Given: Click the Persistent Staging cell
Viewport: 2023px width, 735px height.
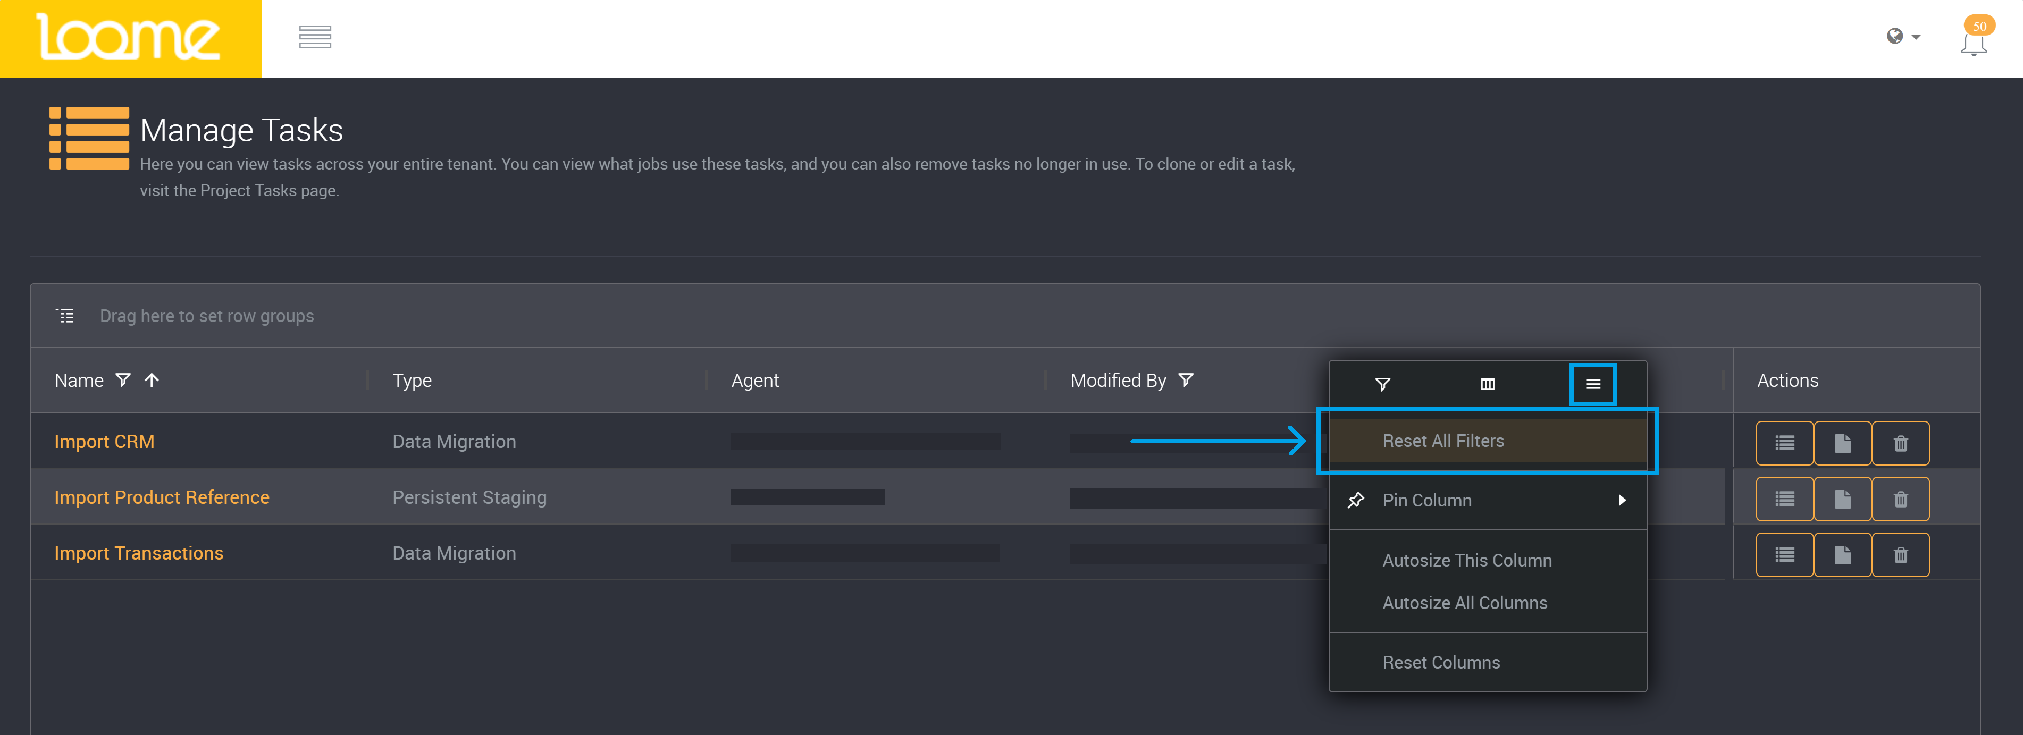Looking at the screenshot, I should [x=469, y=497].
